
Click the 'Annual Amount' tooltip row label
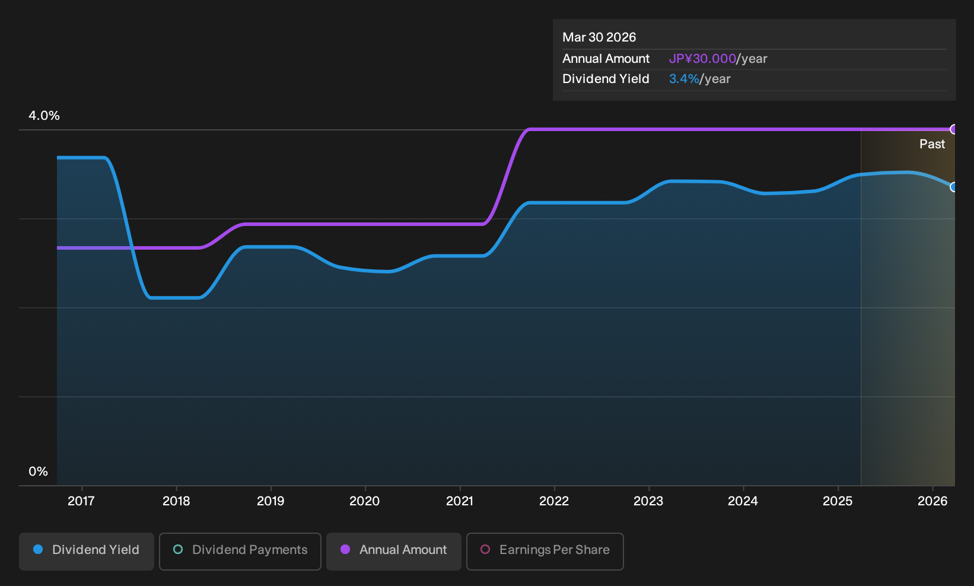[x=606, y=59]
